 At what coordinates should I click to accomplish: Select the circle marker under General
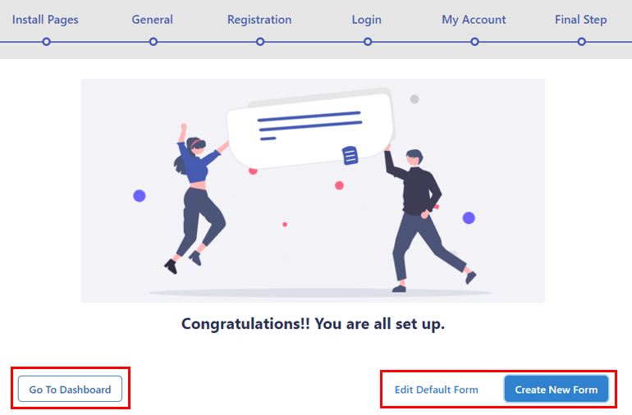point(153,42)
